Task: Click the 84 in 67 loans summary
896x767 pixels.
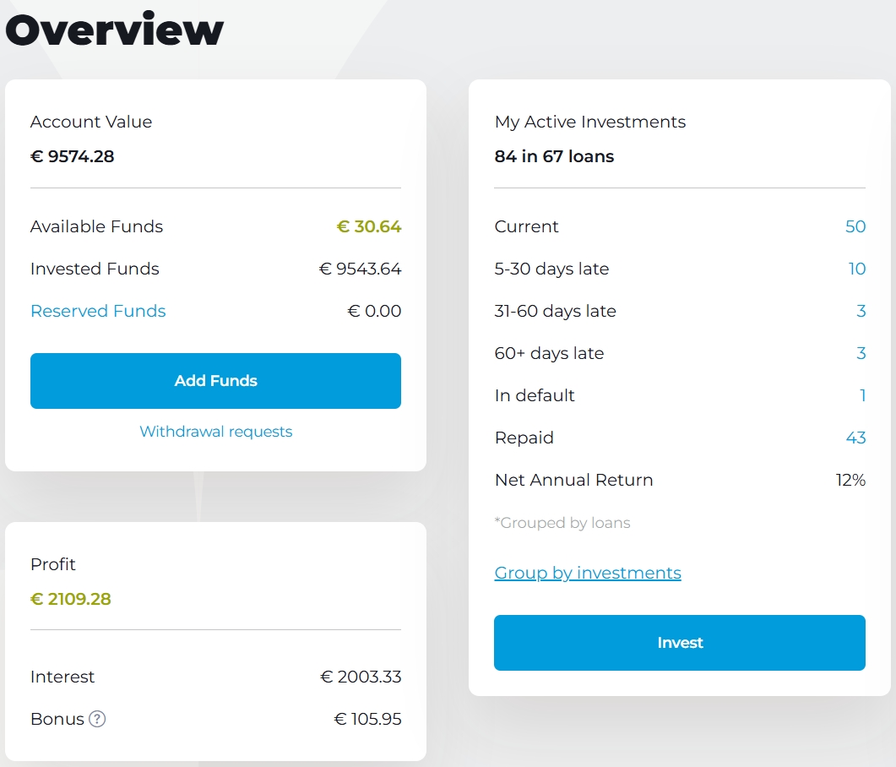Action: click(x=554, y=156)
